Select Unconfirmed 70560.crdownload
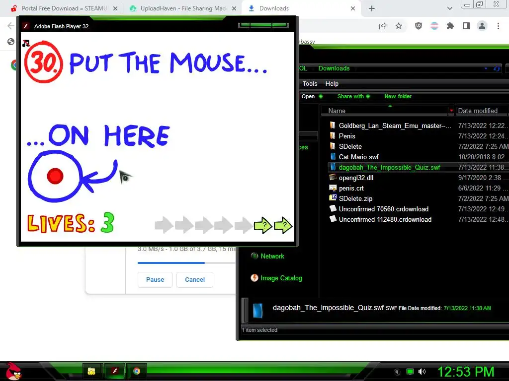Image resolution: width=509 pixels, height=381 pixels. [x=383, y=209]
